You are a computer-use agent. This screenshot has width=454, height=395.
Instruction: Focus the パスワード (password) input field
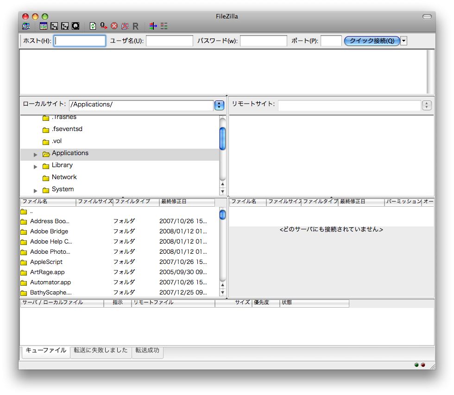(x=264, y=41)
